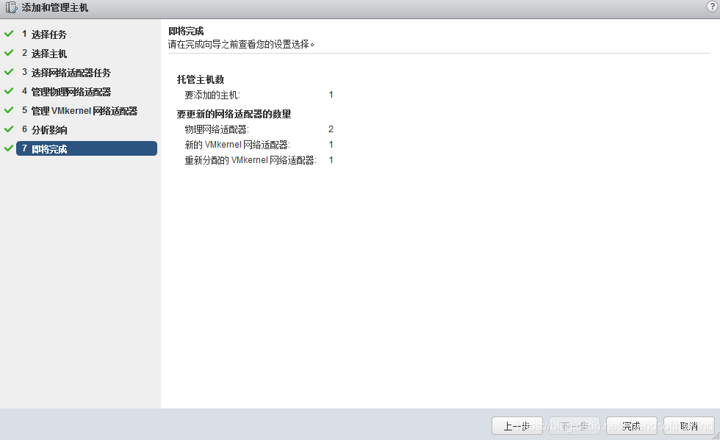Open the help question mark icon
Screen dimensions: 720x440
click(712, 7)
